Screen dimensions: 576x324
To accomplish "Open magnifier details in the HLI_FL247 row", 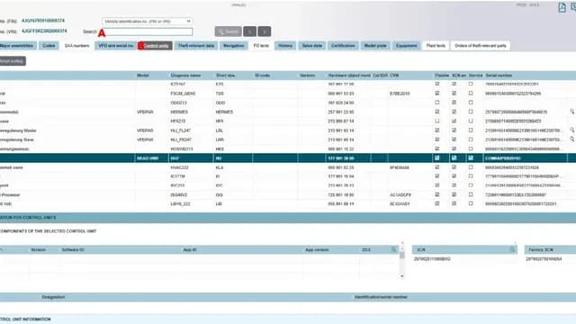I will [x=572, y=130].
